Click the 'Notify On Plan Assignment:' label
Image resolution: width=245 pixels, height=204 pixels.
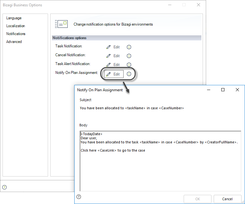[x=77, y=73]
